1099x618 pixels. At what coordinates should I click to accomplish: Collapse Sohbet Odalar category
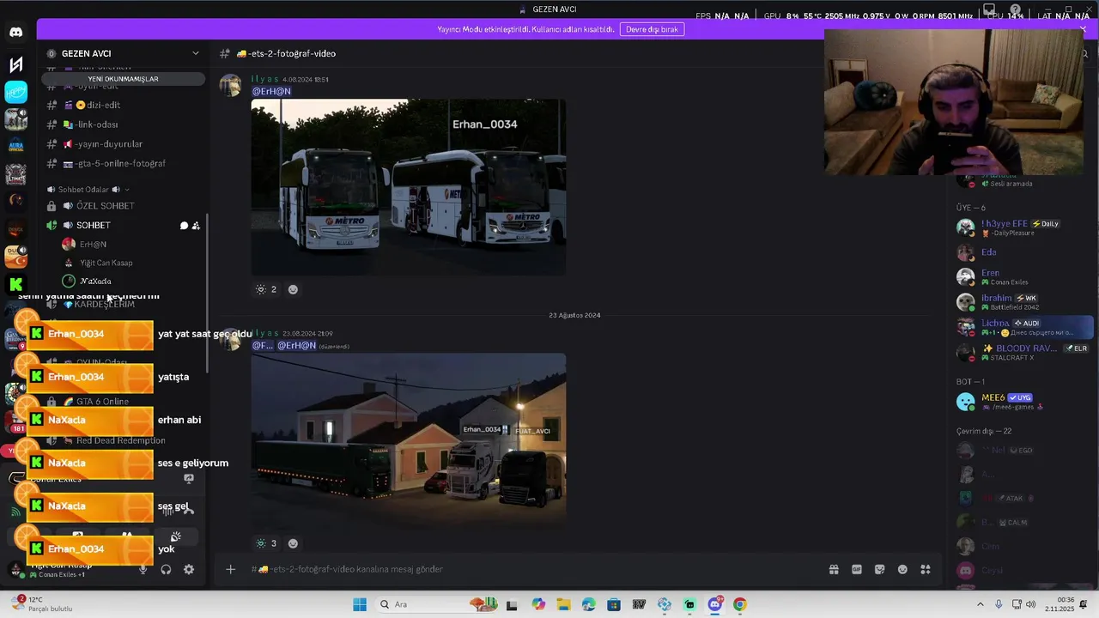click(88, 190)
